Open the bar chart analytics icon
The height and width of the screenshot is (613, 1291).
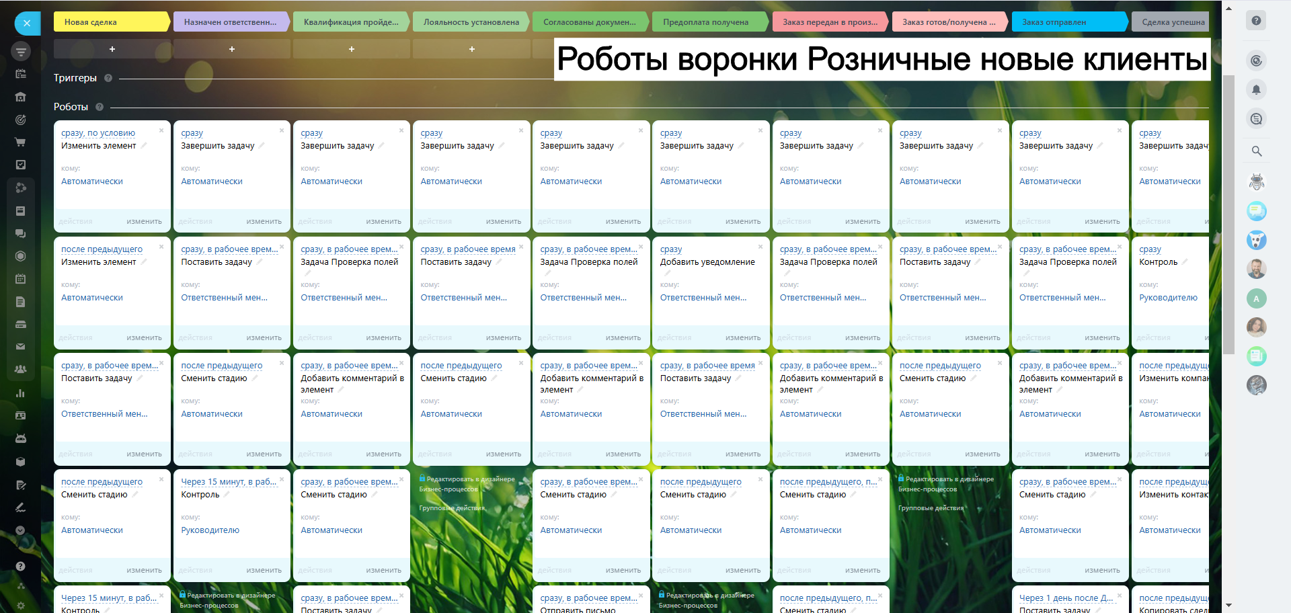click(20, 393)
